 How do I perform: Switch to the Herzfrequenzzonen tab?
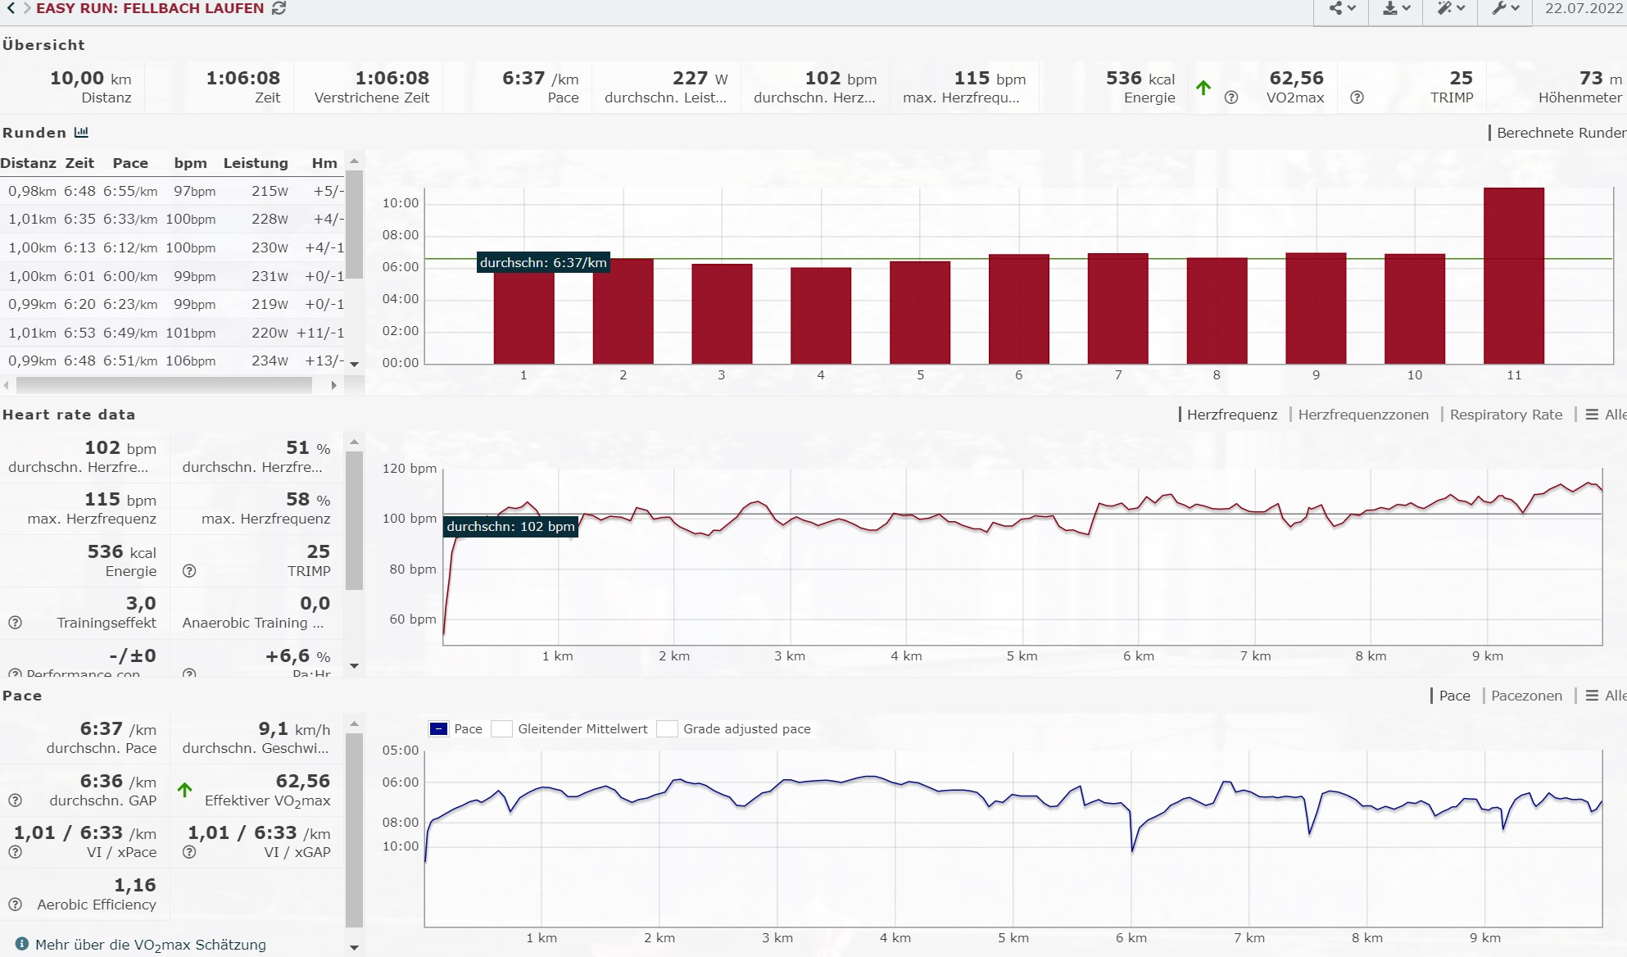tap(1362, 415)
